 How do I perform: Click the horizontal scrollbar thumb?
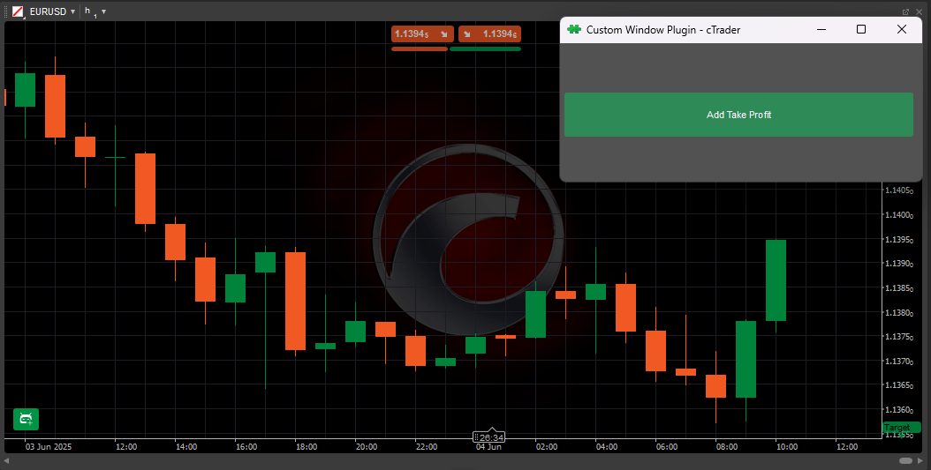click(905, 460)
